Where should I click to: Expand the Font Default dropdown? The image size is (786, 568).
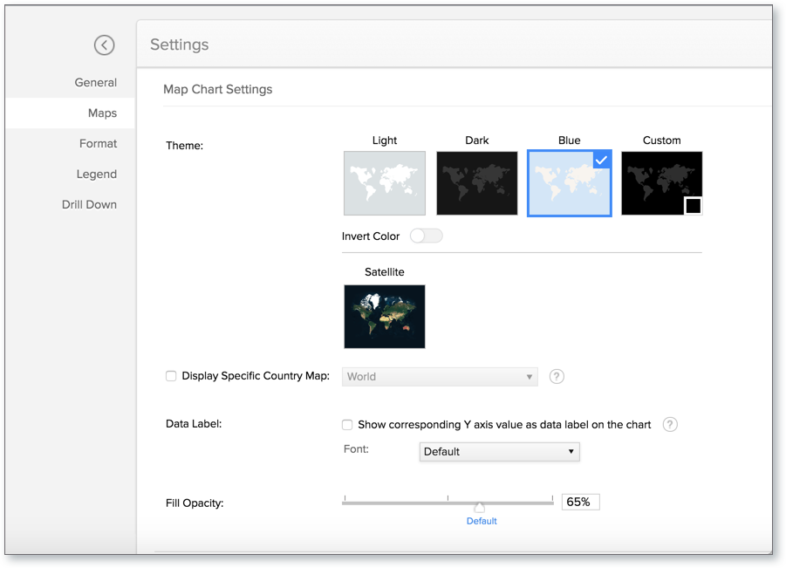pos(499,452)
